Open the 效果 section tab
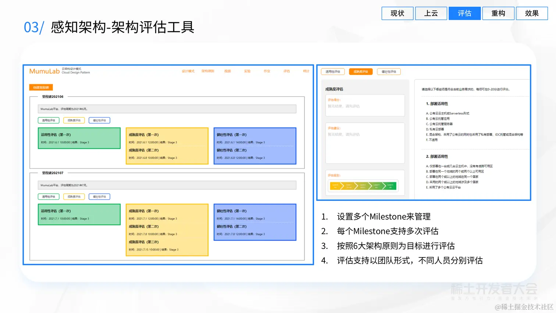This screenshot has height=313, width=556. [532, 13]
